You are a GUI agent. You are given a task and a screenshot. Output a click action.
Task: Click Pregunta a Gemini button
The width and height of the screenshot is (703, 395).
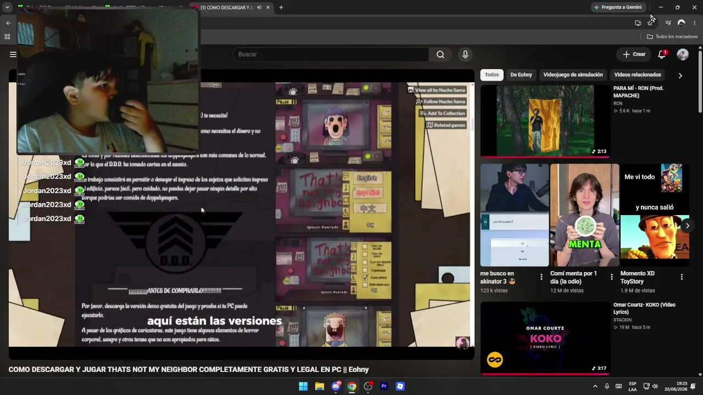point(618,7)
